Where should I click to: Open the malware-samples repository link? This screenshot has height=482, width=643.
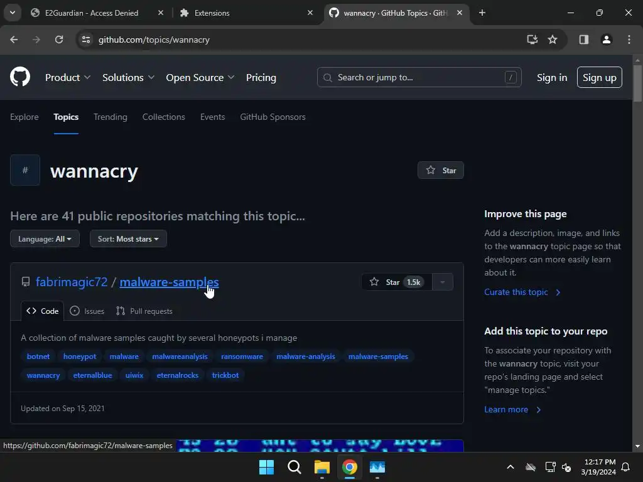169,282
